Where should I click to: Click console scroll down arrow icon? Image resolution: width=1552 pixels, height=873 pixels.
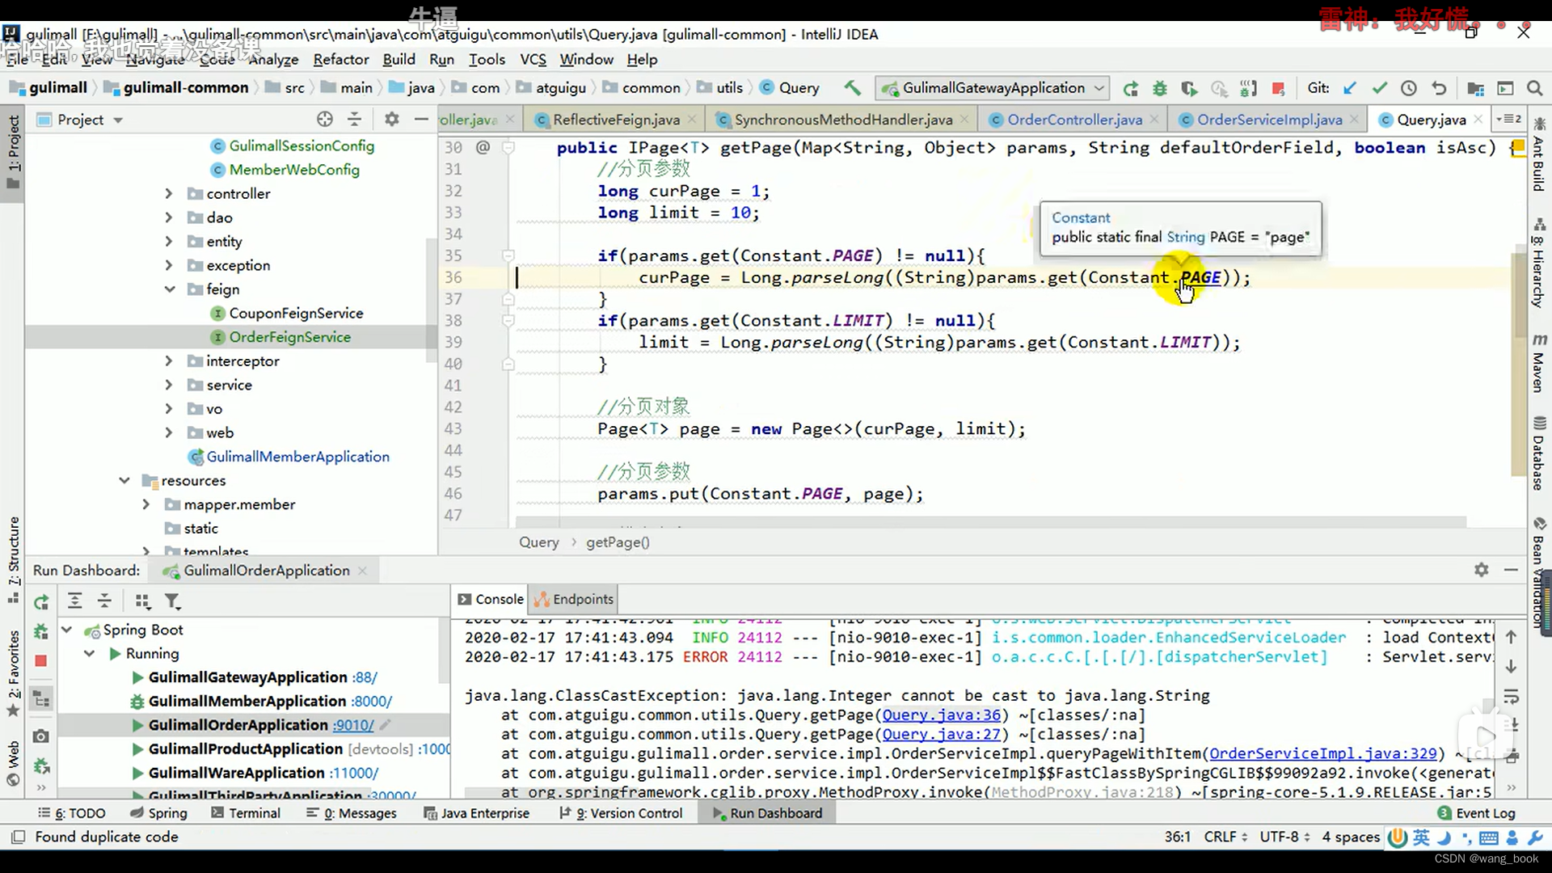[1511, 667]
